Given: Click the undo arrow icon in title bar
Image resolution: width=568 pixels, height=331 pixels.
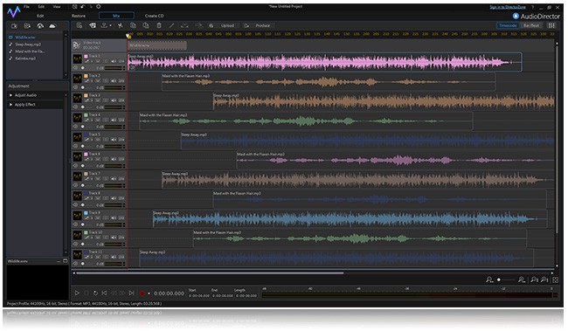Looking at the screenshot, I should point(83,6).
